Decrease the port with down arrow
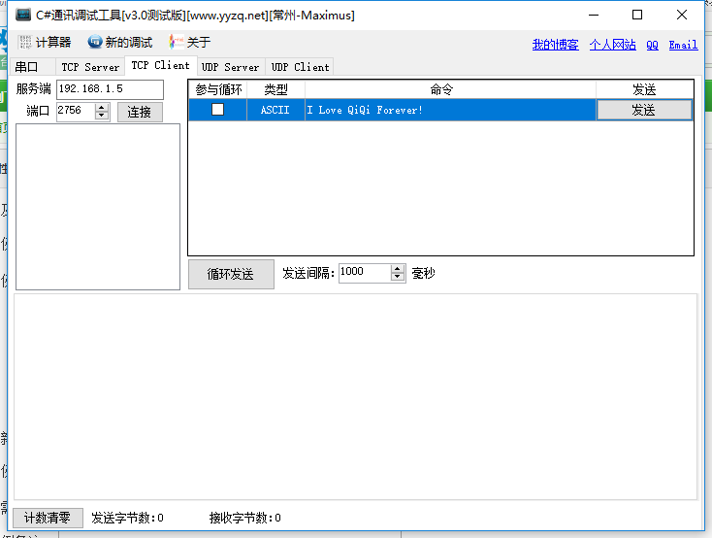 click(x=102, y=116)
